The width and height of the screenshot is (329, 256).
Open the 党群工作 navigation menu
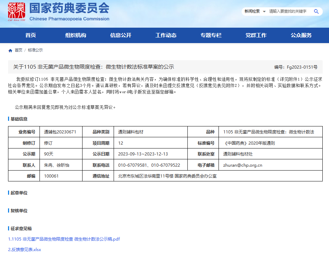256,35
